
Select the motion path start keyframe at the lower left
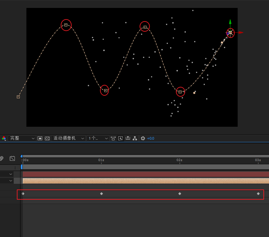18,97
